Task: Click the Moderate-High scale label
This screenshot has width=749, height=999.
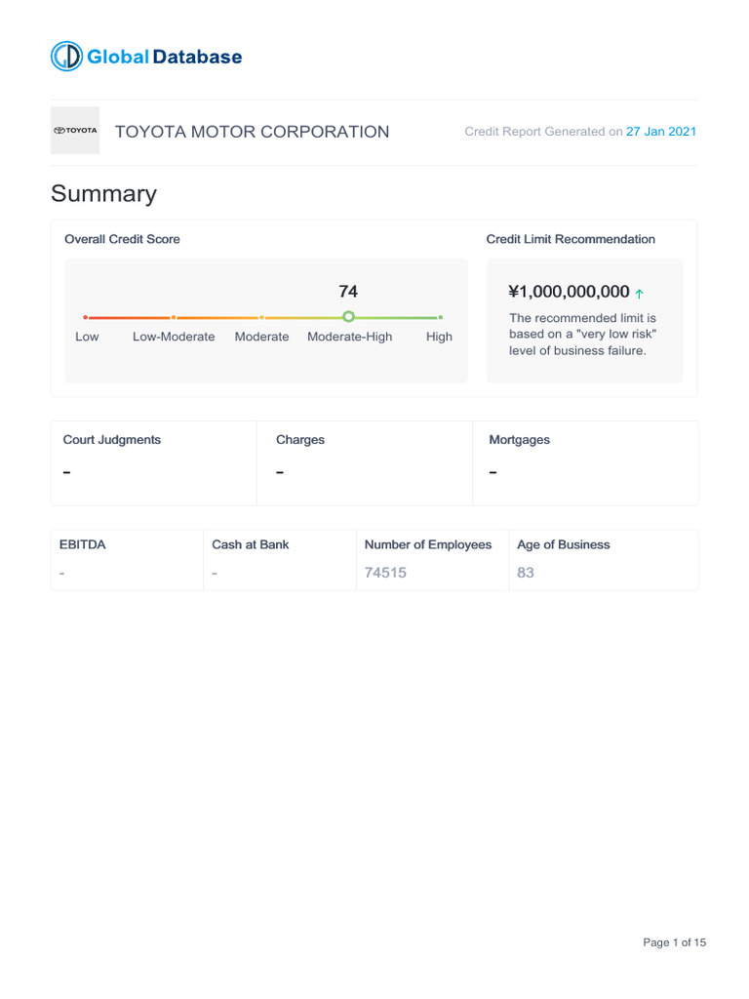Action: 349,337
